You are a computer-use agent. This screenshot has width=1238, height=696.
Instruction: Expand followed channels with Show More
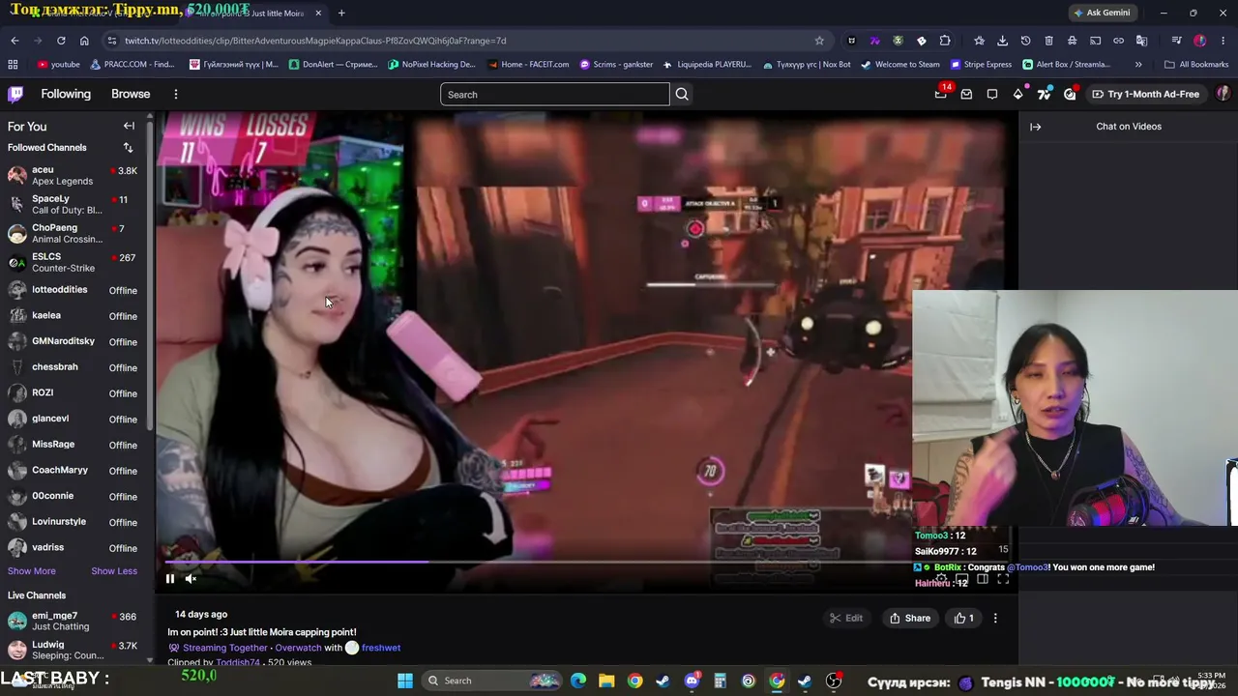click(32, 570)
